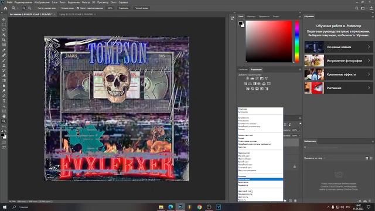Select the Eyedropper tool
This screenshot has height=211, width=375.
coord(4,50)
